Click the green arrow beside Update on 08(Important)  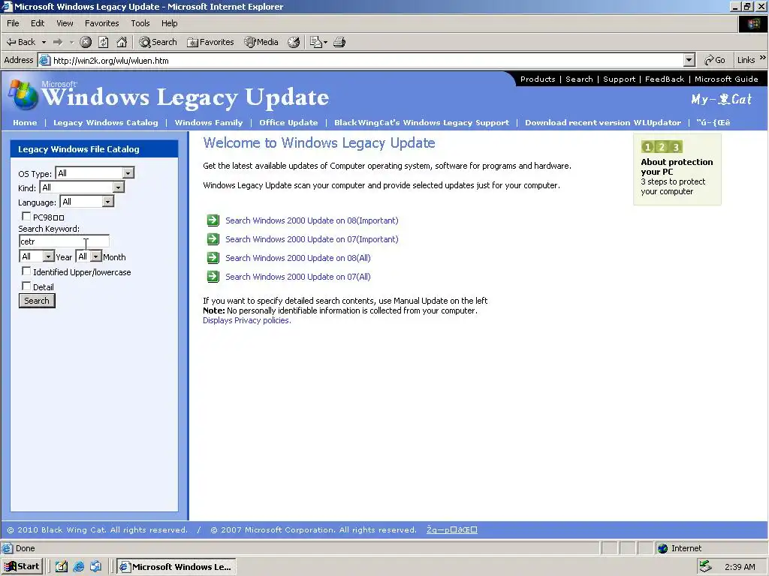[x=213, y=220]
